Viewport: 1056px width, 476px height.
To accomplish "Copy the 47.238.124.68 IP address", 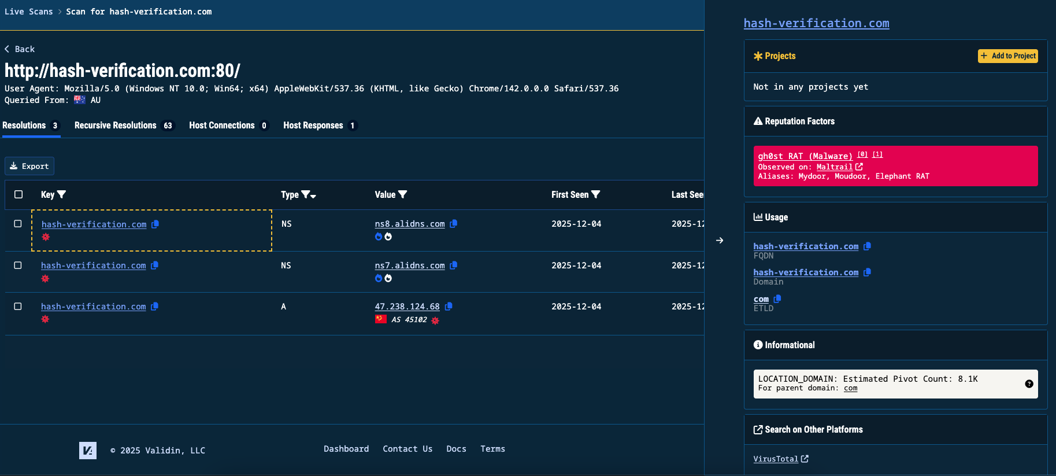I will tap(449, 307).
